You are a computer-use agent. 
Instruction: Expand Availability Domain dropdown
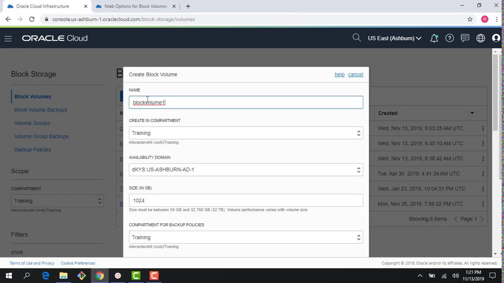click(x=246, y=169)
